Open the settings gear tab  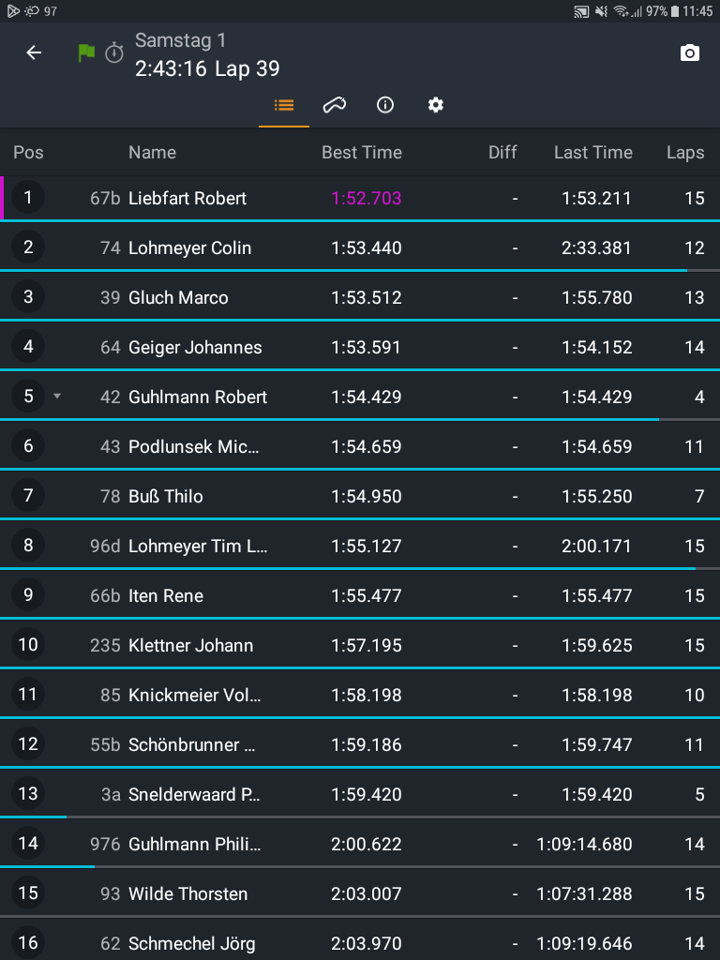435,105
